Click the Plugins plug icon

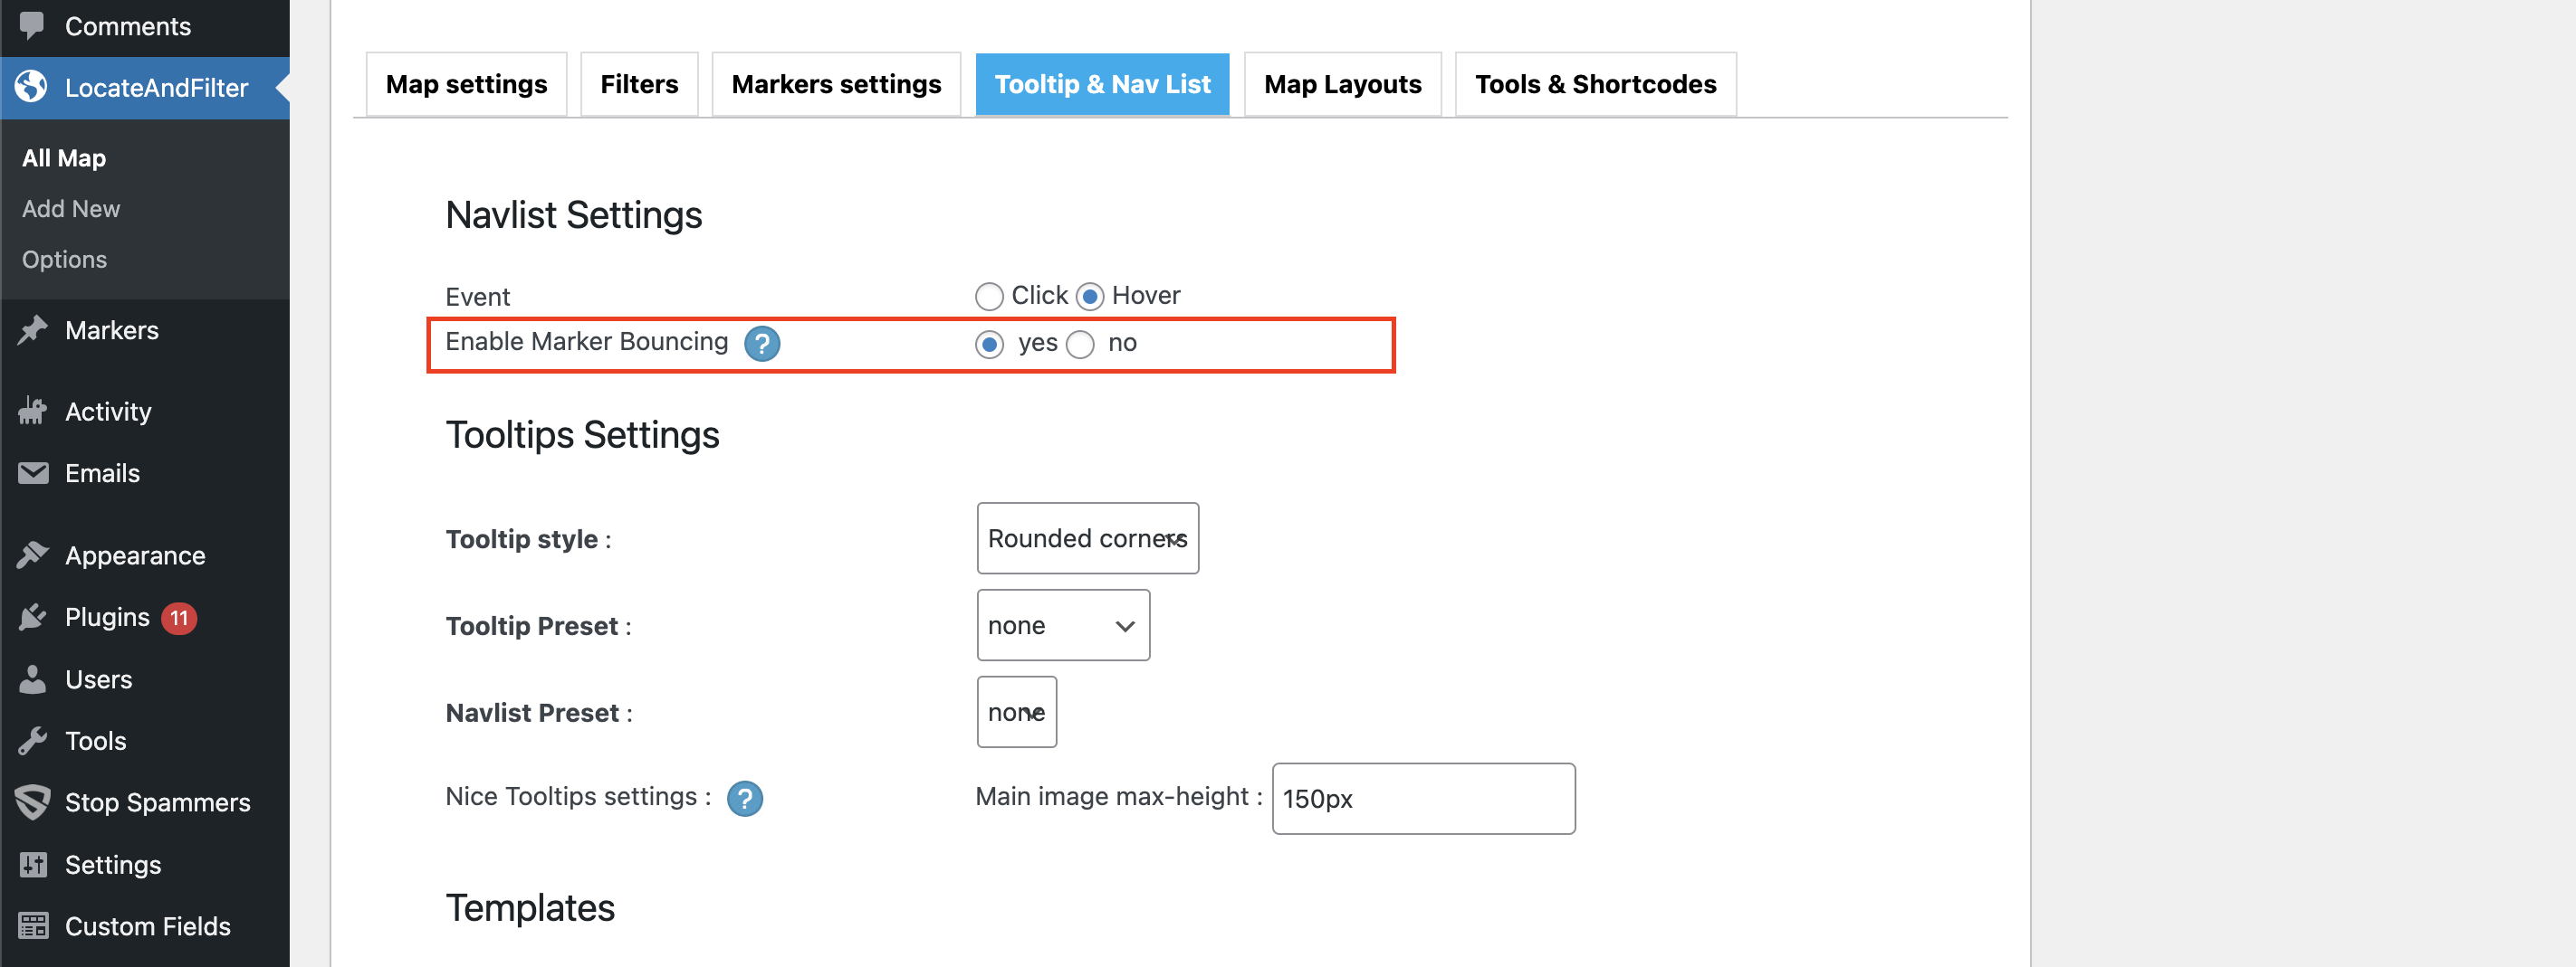click(32, 617)
